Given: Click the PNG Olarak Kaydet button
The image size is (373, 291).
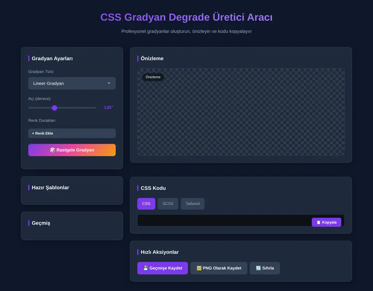Looking at the screenshot, I should click(x=219, y=268).
